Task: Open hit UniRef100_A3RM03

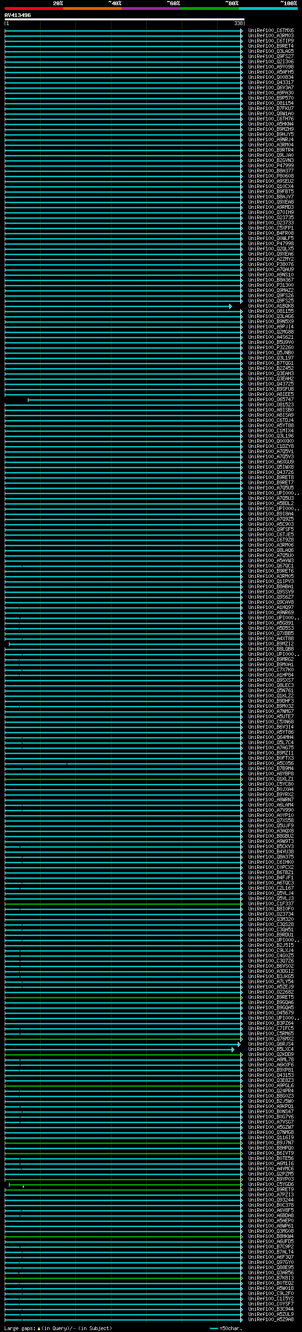Action: [271, 36]
